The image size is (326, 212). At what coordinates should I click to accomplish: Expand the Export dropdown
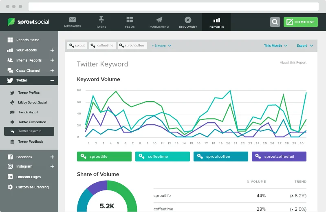pyautogui.click(x=304, y=46)
